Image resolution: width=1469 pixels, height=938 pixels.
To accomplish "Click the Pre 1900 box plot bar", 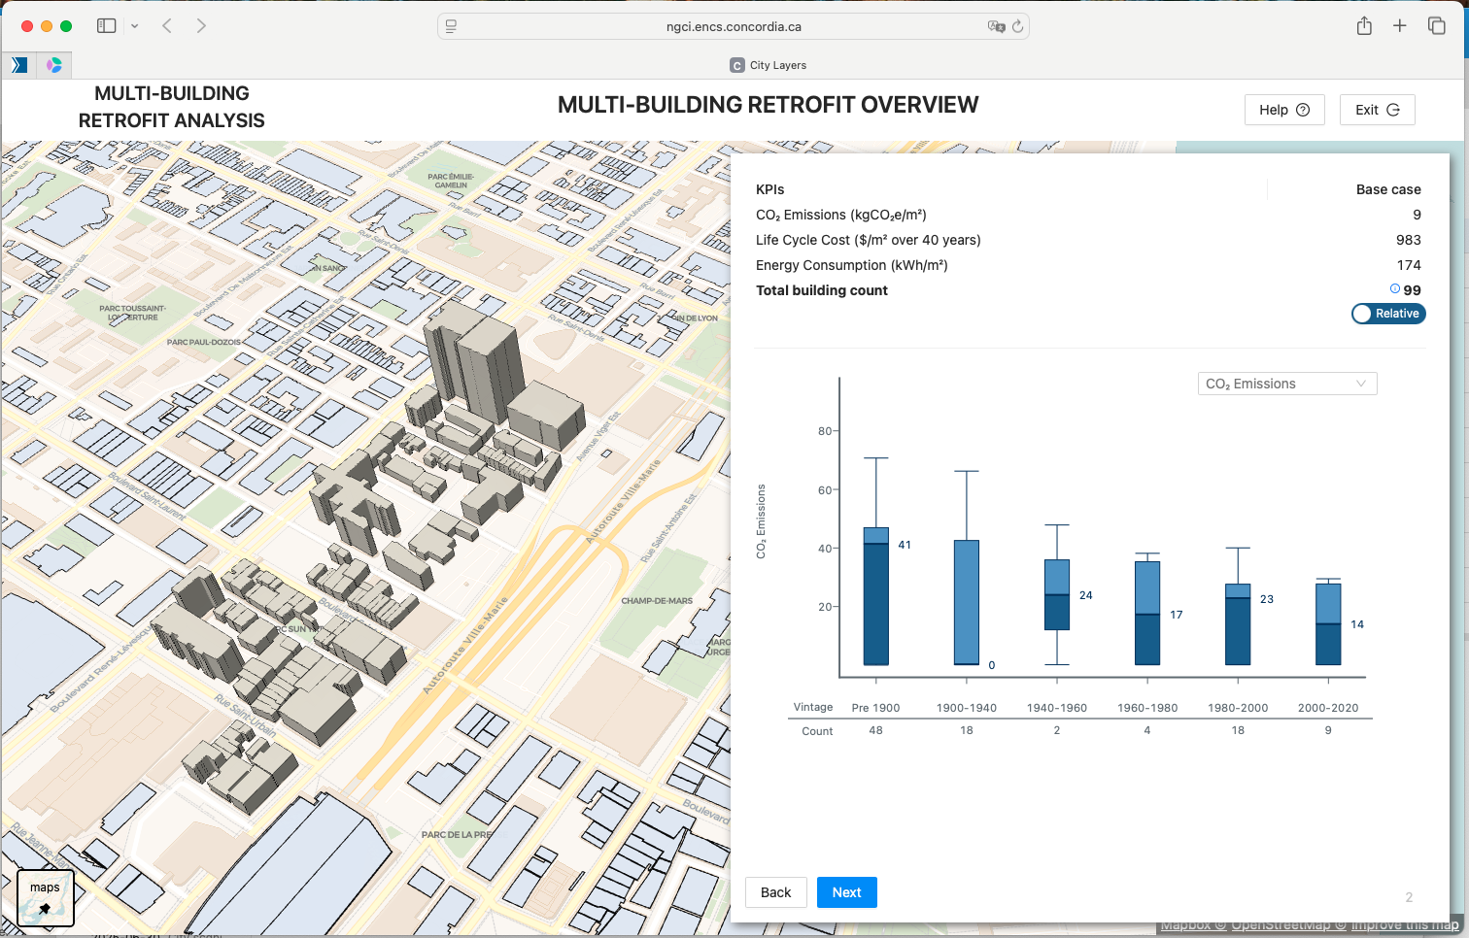I will click(876, 596).
